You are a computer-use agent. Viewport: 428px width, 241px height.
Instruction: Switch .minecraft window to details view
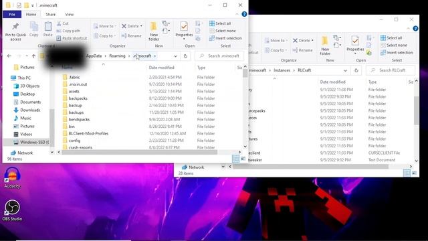pos(235,159)
